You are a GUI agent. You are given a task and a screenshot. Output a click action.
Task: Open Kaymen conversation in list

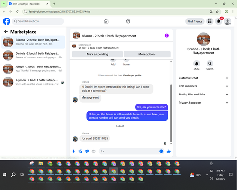pos(33,82)
